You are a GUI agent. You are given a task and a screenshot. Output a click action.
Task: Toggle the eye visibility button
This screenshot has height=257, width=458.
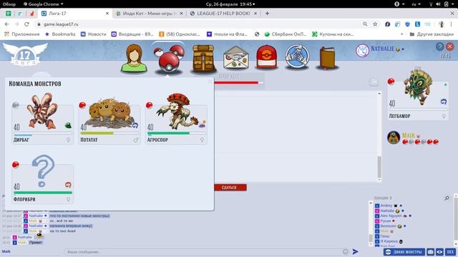pyautogui.click(x=439, y=252)
